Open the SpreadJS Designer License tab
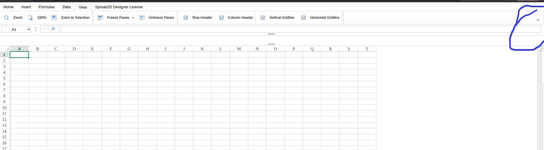 tap(119, 7)
